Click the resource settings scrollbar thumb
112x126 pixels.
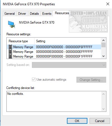pyautogui.click(x=103, y=45)
